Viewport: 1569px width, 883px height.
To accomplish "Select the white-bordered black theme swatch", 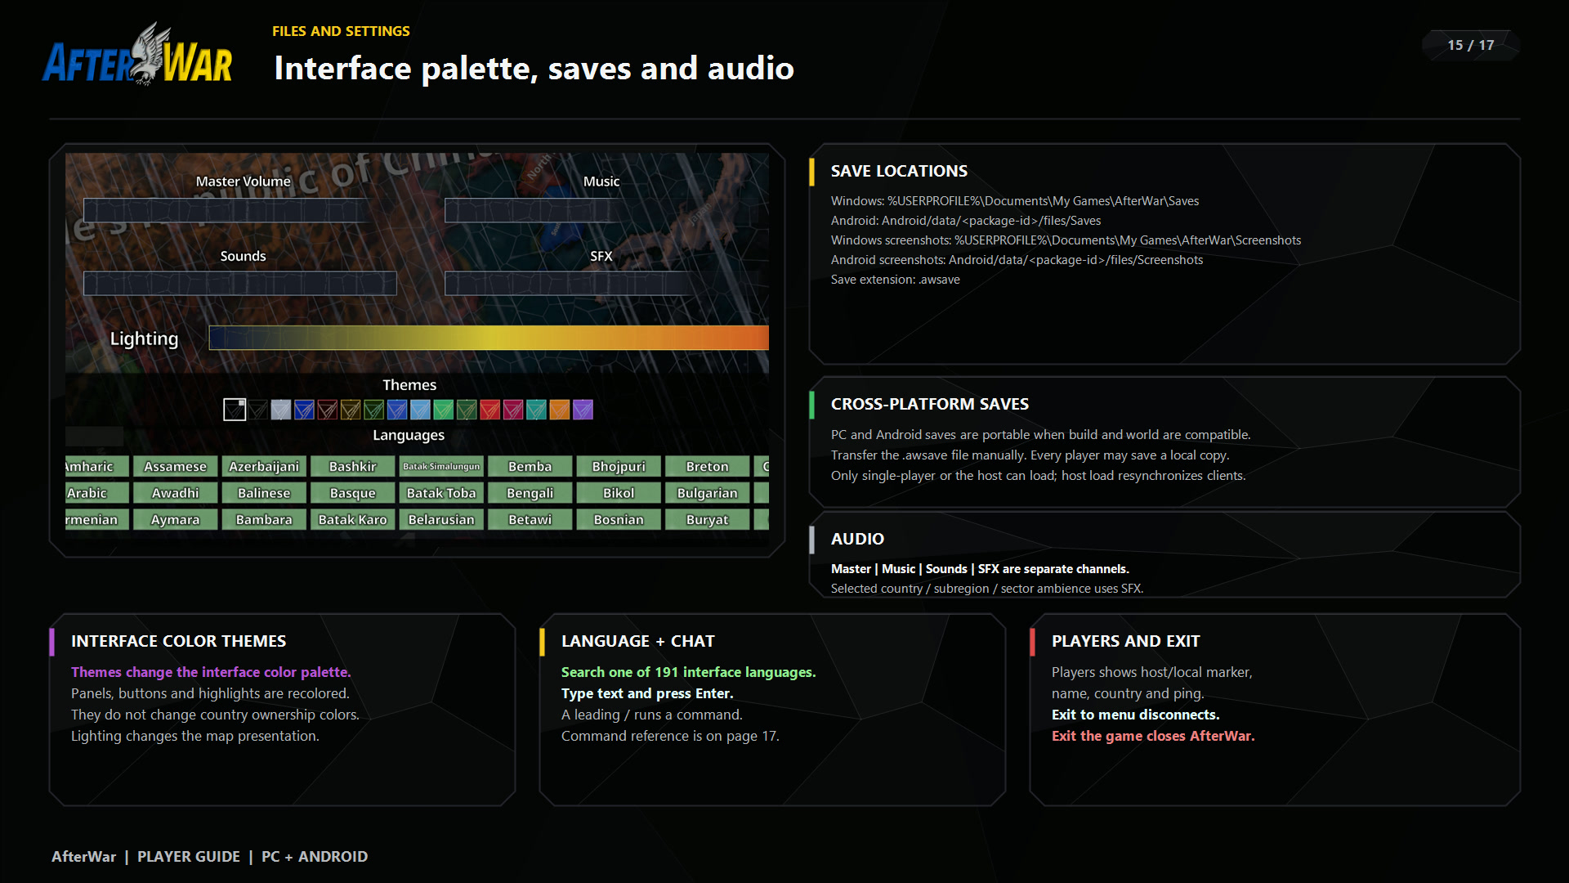I will (x=235, y=410).
